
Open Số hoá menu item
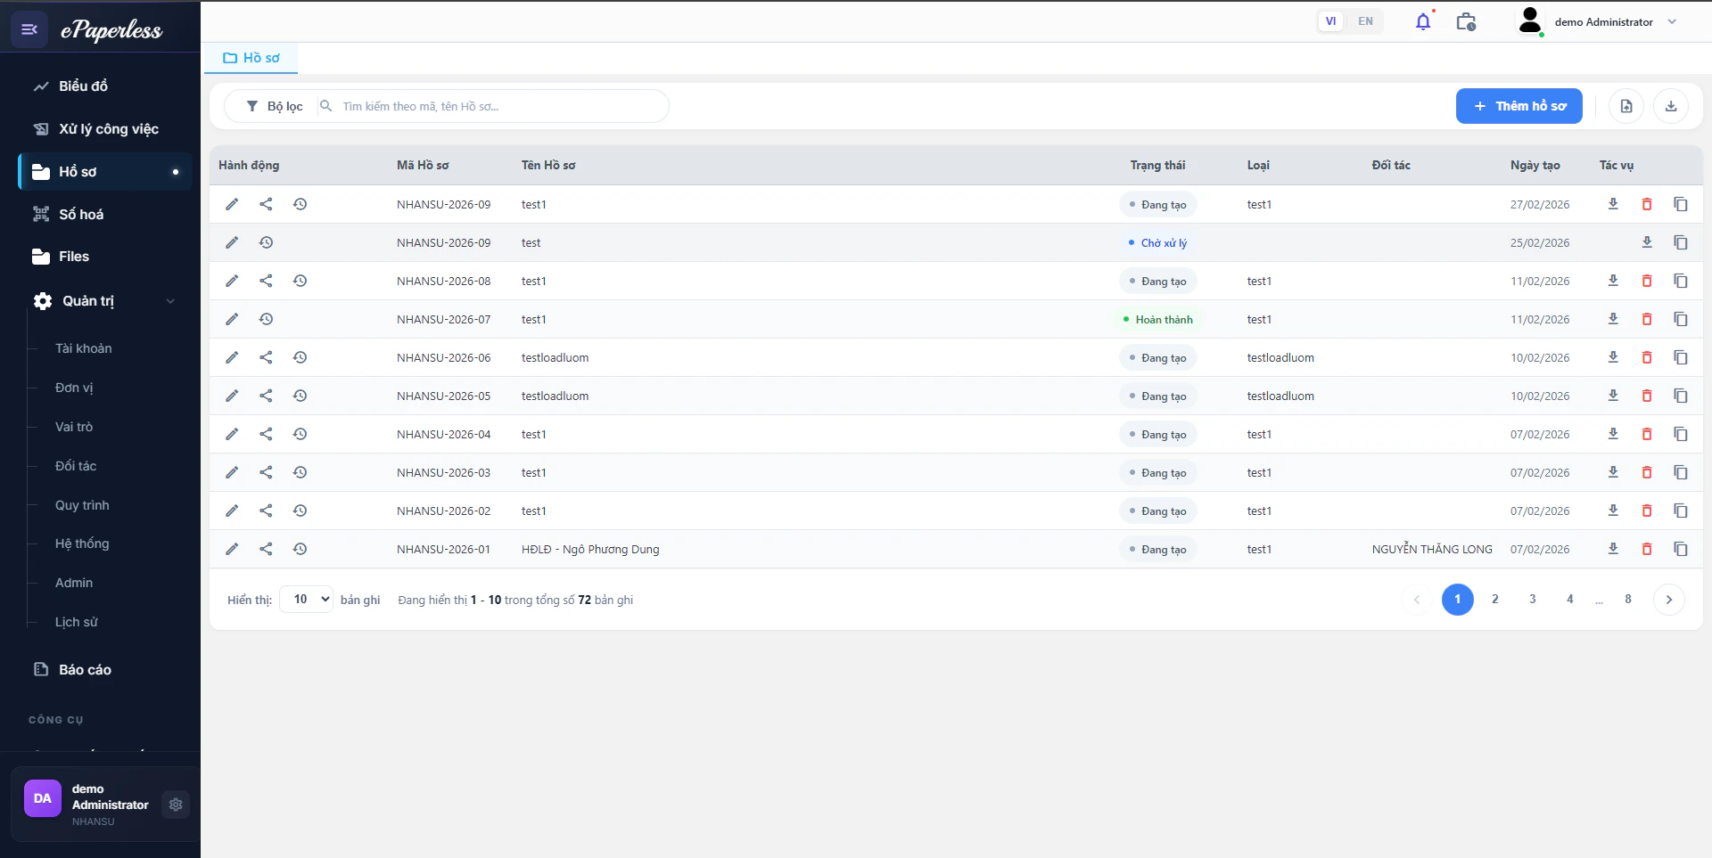pos(105,214)
